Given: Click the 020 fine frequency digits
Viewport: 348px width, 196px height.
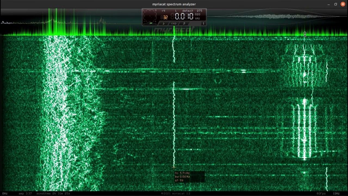Looking at the screenshot, I should [x=197, y=14].
